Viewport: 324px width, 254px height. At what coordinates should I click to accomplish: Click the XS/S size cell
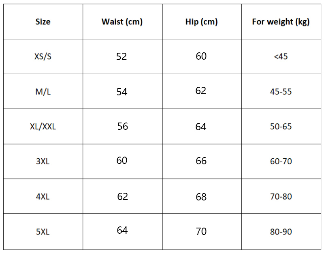[43, 56]
